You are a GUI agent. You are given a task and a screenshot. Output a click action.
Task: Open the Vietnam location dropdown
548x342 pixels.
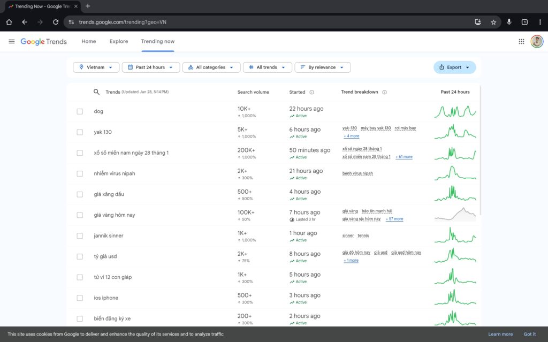pos(96,67)
